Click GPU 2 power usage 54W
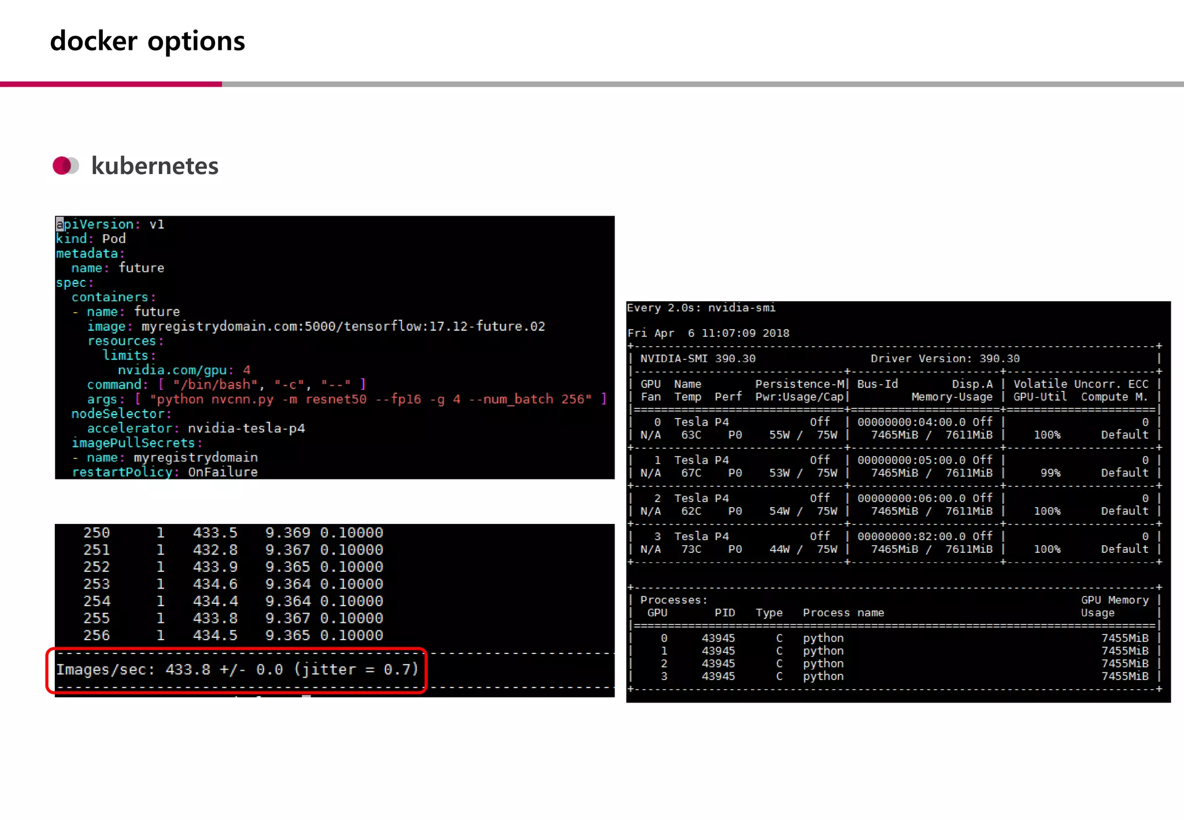1184x820 pixels. tap(779, 511)
